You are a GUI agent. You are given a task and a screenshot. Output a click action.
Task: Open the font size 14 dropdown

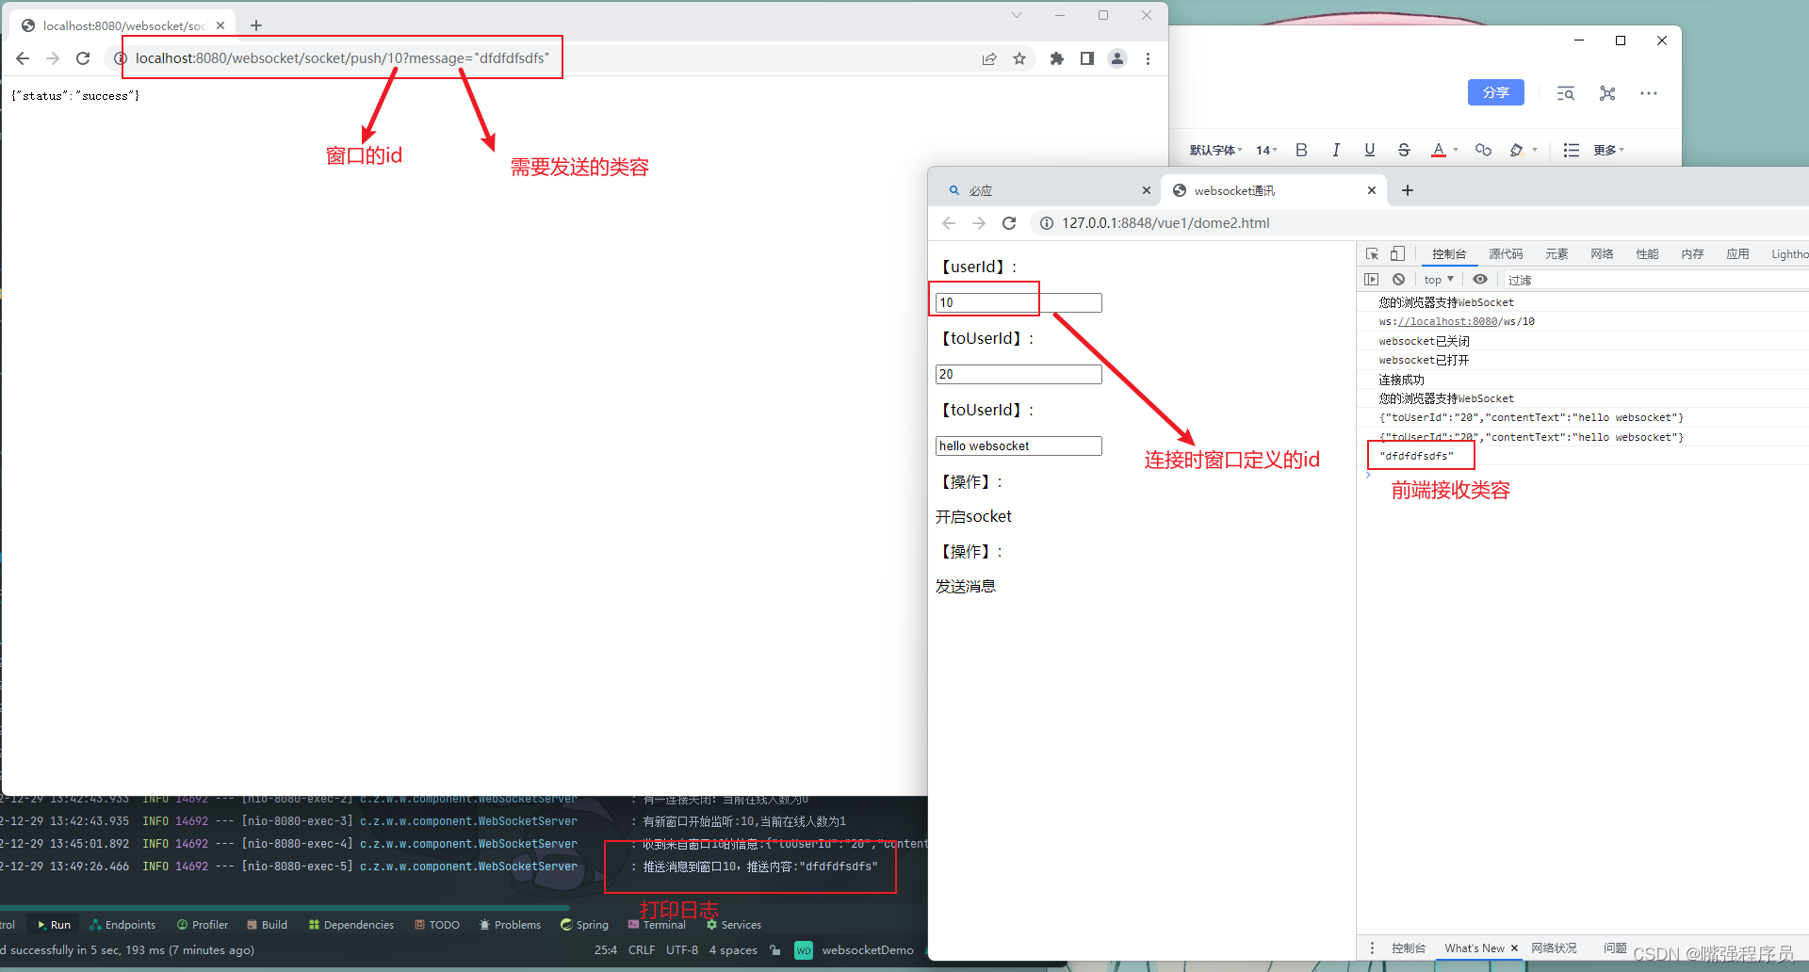coord(1266,150)
